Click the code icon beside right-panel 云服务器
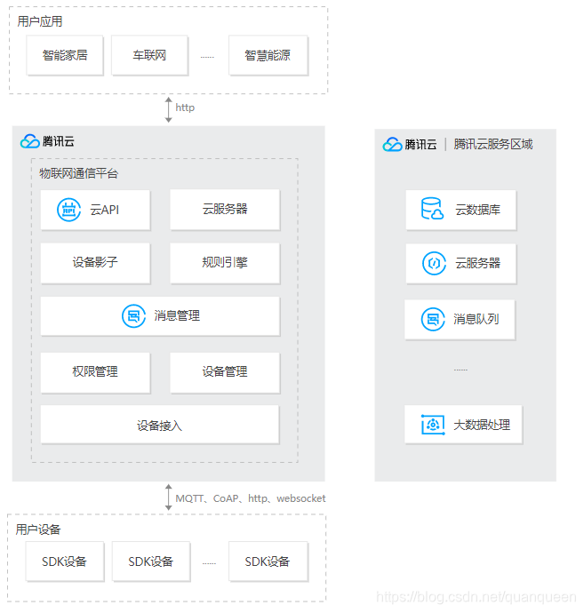Viewport: 584px width, 613px height. pos(434,264)
